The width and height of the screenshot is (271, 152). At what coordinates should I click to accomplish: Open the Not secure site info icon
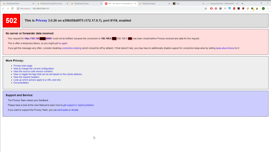pyautogui.click(x=18, y=8)
